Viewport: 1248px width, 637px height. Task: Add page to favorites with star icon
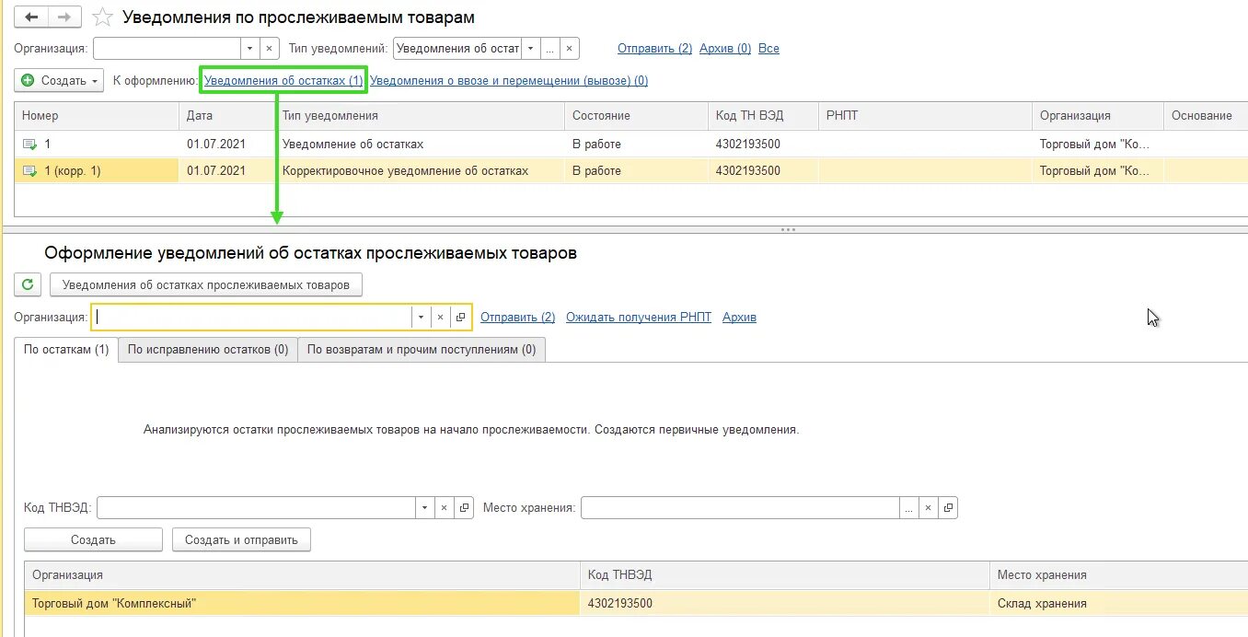click(104, 17)
